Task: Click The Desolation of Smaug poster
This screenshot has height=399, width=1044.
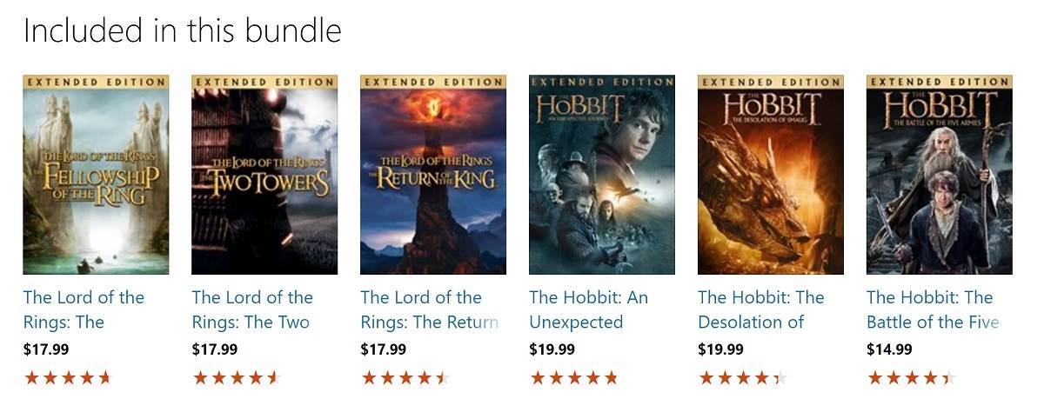Action: click(771, 175)
